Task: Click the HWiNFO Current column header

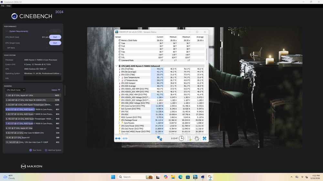Action: 157,37
